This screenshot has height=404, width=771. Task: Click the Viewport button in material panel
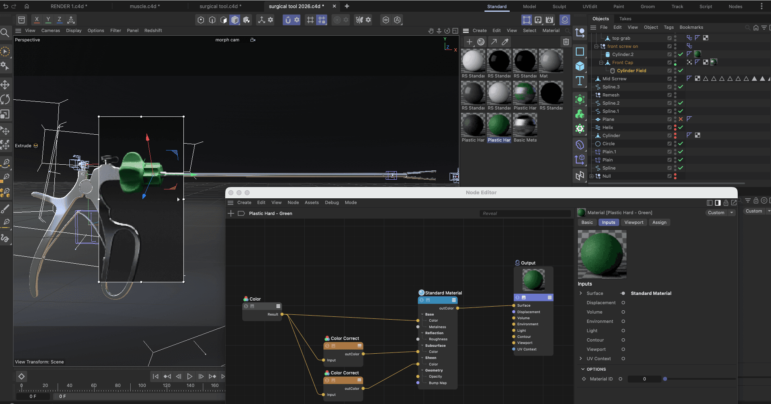pos(633,222)
